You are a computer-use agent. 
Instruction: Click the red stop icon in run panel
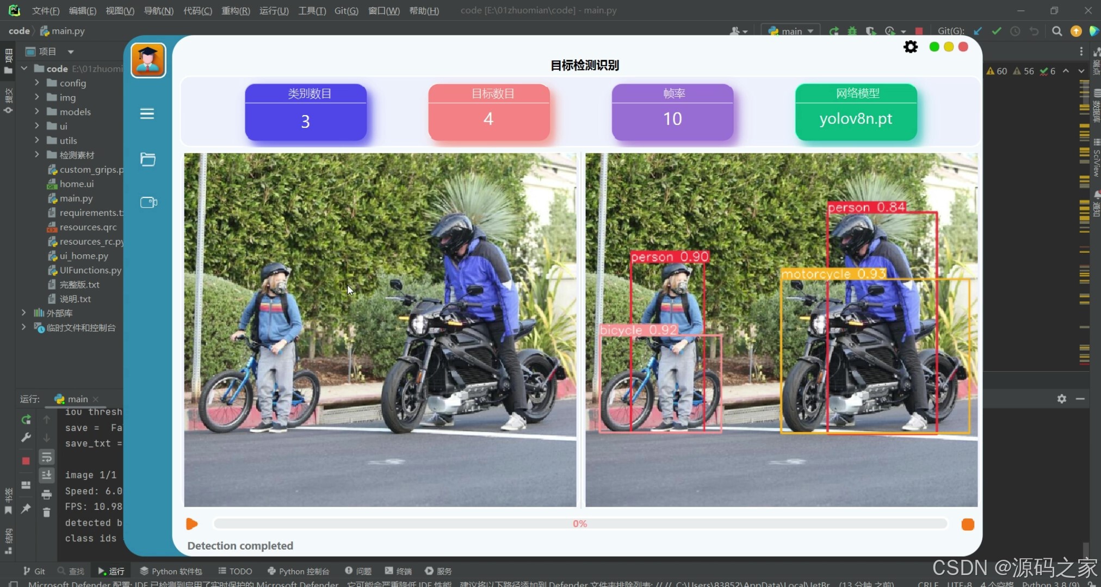[26, 461]
